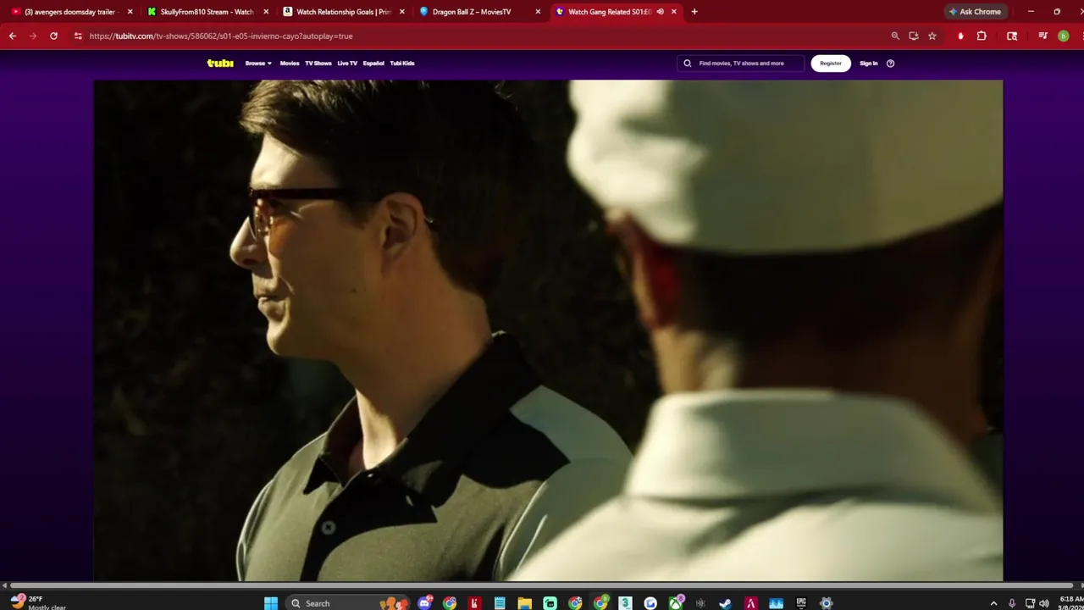Image resolution: width=1084 pixels, height=610 pixels.
Task: Close the Dragon Ball Z tab
Action: [x=538, y=12]
